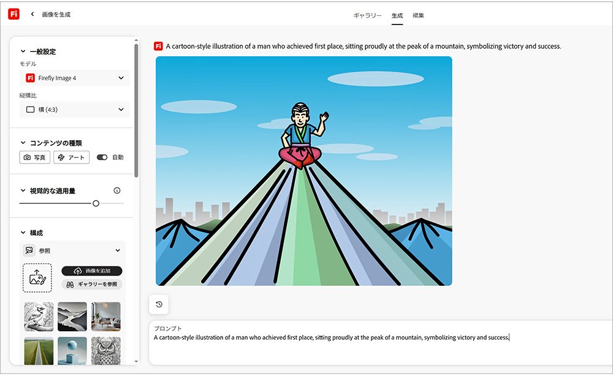Click the 画像を追加 (add image) button

pyautogui.click(x=92, y=271)
